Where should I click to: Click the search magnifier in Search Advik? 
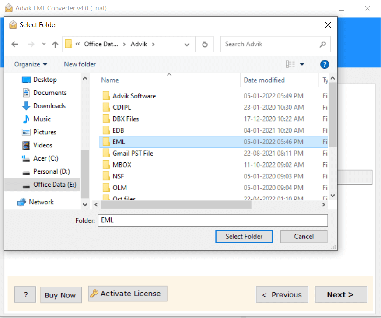[x=322, y=44]
